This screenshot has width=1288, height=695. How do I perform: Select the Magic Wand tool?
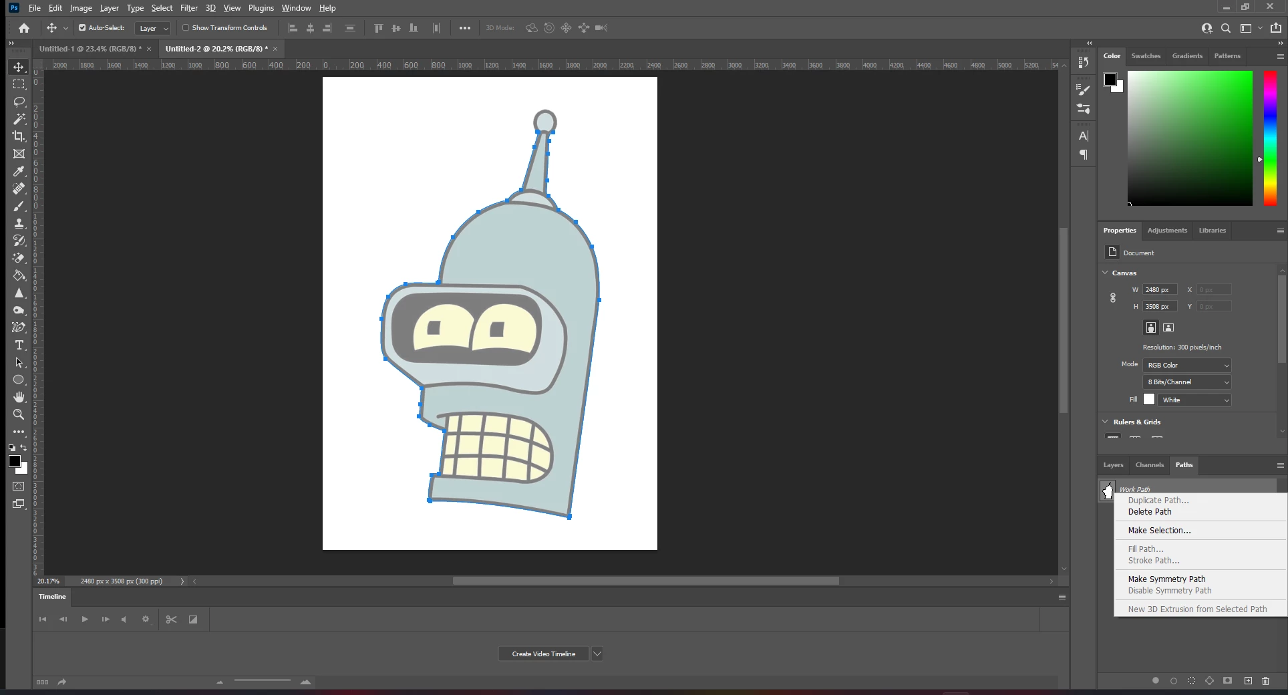(19, 119)
